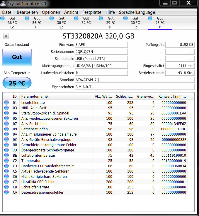
Task: Click status icon of wiederzugewiesener Sektoren row
Action: click(x=6, y=118)
